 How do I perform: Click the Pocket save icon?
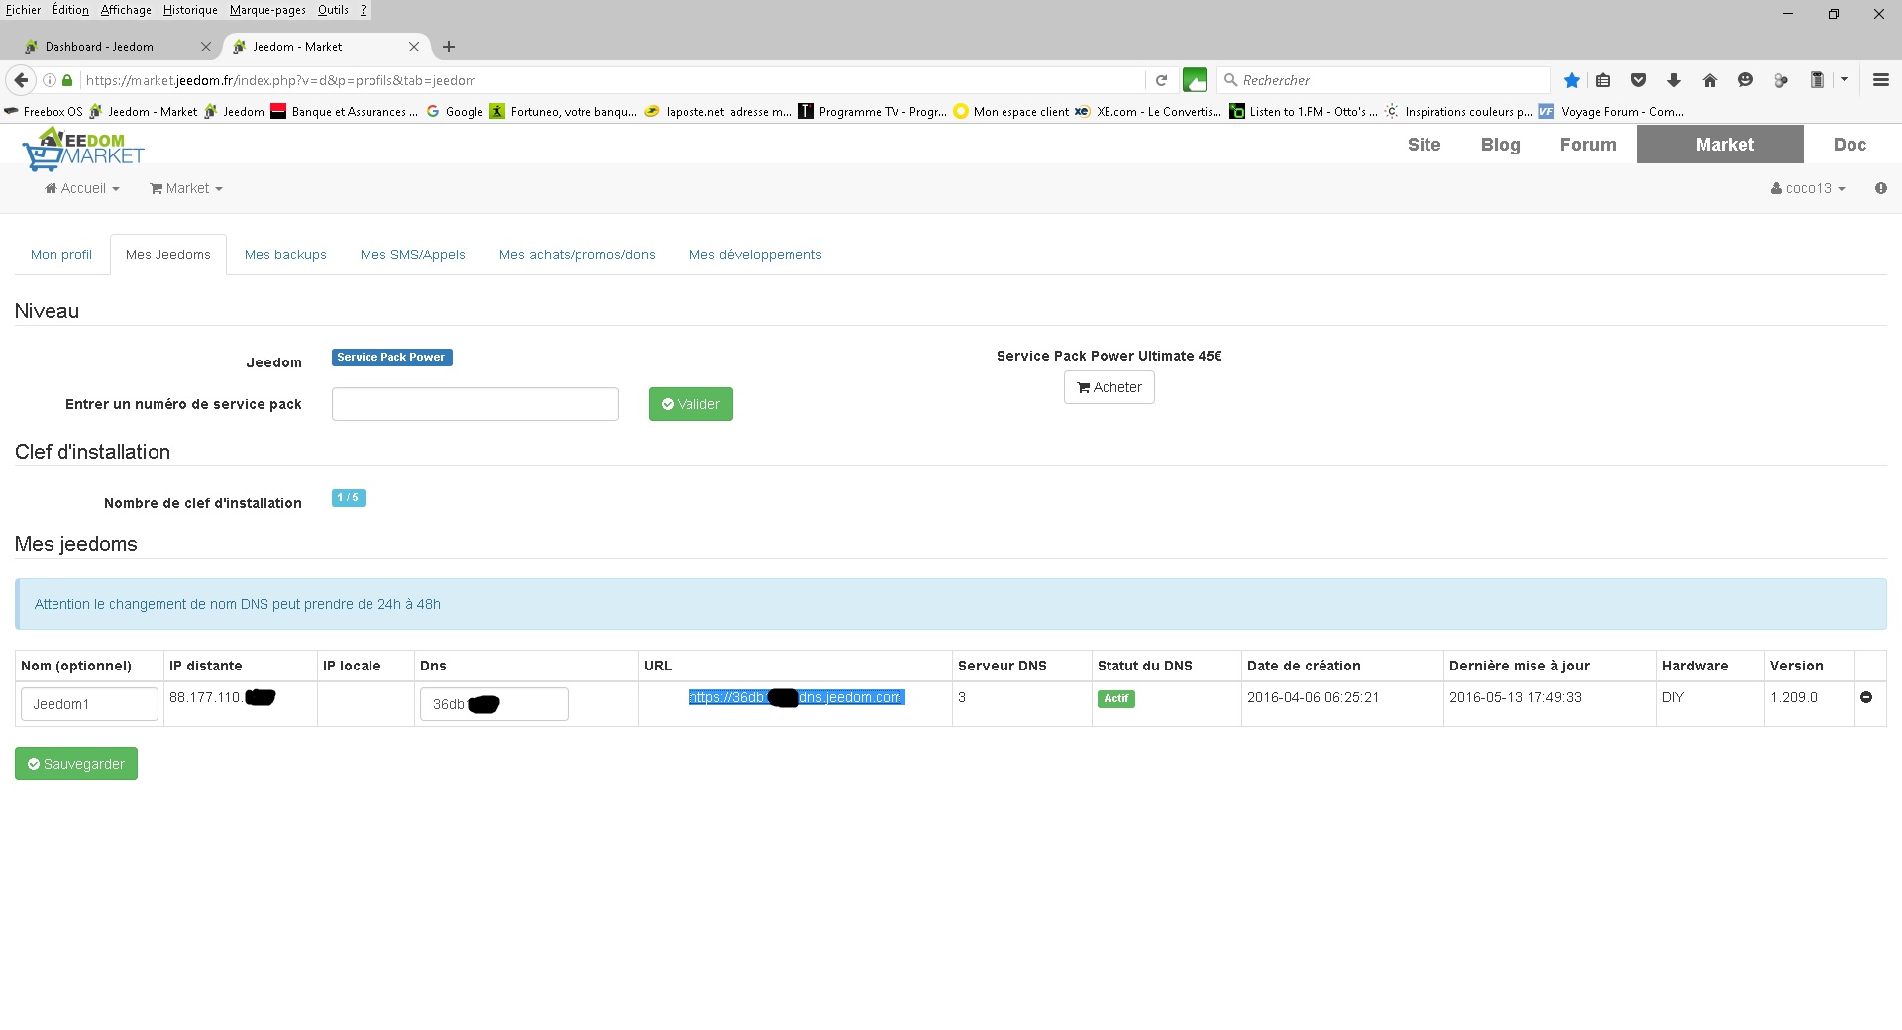pyautogui.click(x=1638, y=80)
